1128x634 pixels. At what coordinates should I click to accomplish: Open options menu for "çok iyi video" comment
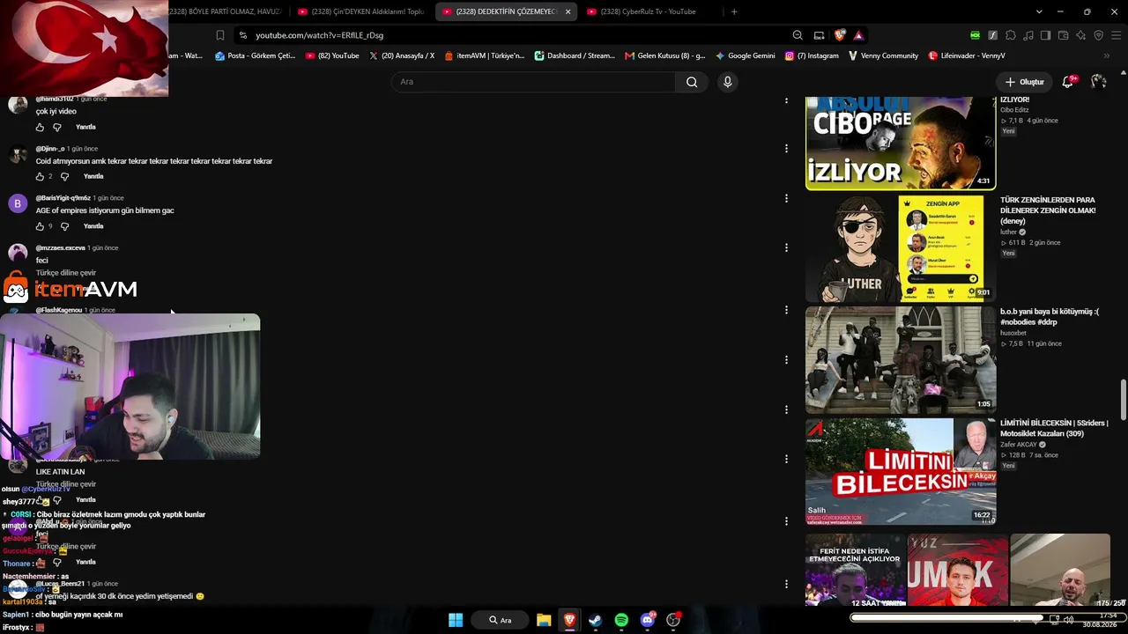(x=786, y=100)
